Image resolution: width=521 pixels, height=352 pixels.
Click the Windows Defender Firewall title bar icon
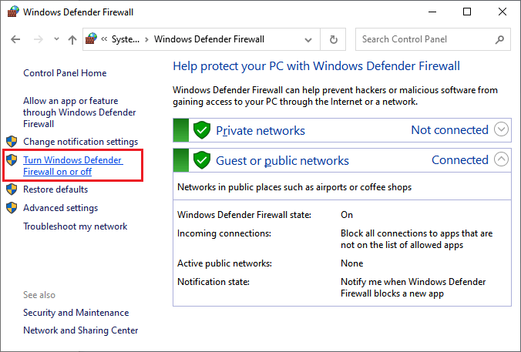[12, 12]
